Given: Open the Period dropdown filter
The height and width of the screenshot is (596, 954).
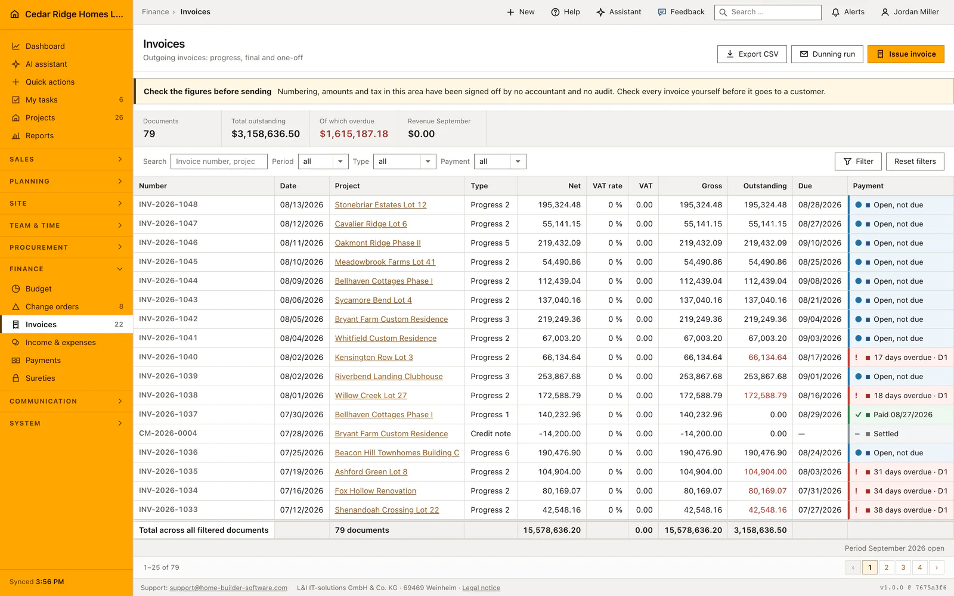Looking at the screenshot, I should pos(323,162).
